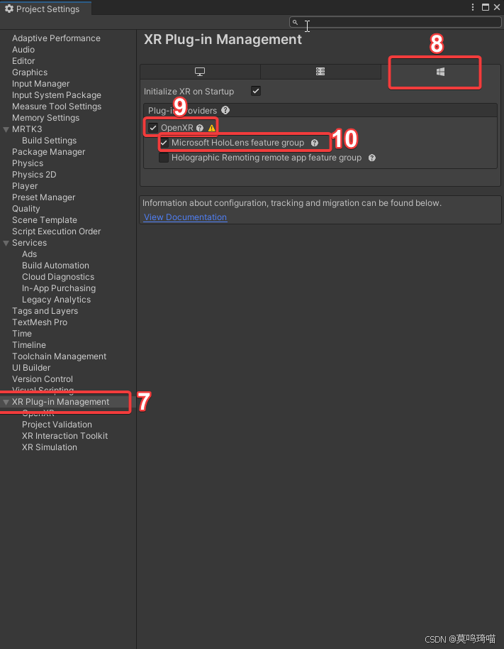The image size is (504, 649).
Task: Open help icon next to Plug-in Providers
Action: point(225,110)
